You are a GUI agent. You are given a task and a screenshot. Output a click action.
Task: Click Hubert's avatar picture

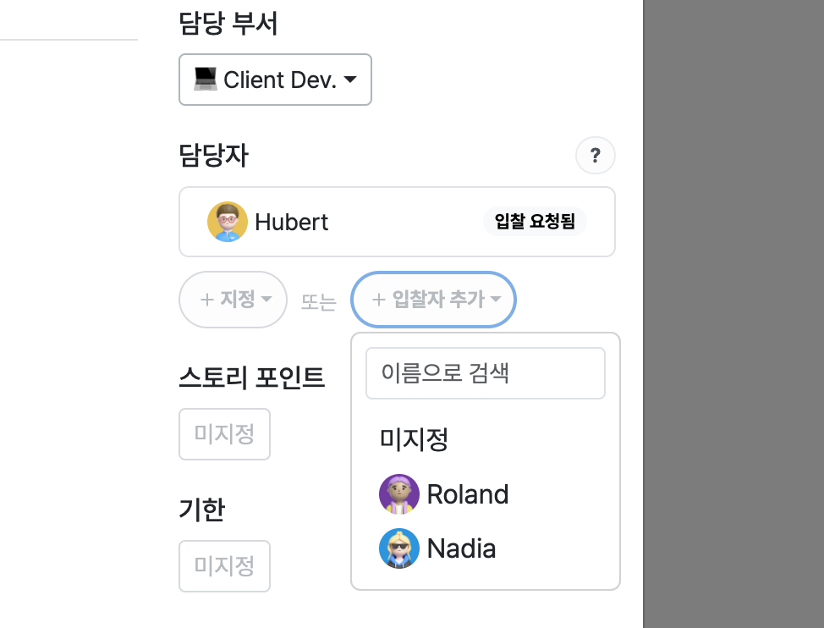pyautogui.click(x=228, y=222)
